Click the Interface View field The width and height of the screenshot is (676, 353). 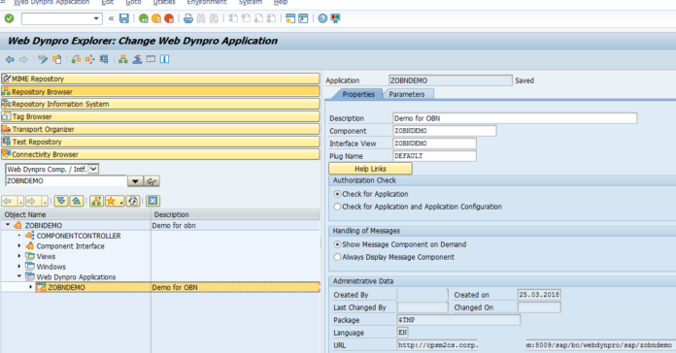pos(434,144)
